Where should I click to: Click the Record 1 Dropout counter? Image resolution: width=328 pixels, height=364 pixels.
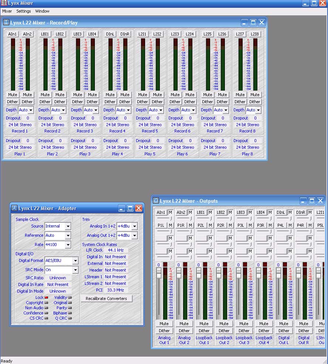point(28,118)
